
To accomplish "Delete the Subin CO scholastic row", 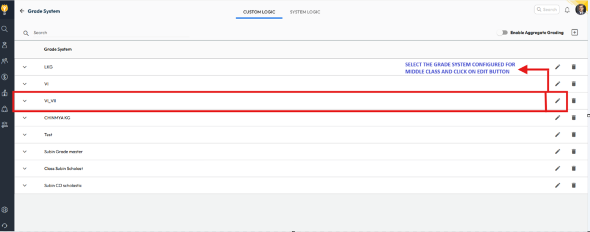I will pyautogui.click(x=573, y=185).
